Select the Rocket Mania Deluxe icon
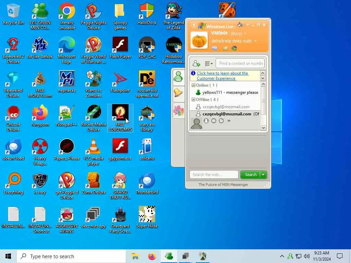Image resolution: width=351 pixels, height=263 pixels. (94, 118)
